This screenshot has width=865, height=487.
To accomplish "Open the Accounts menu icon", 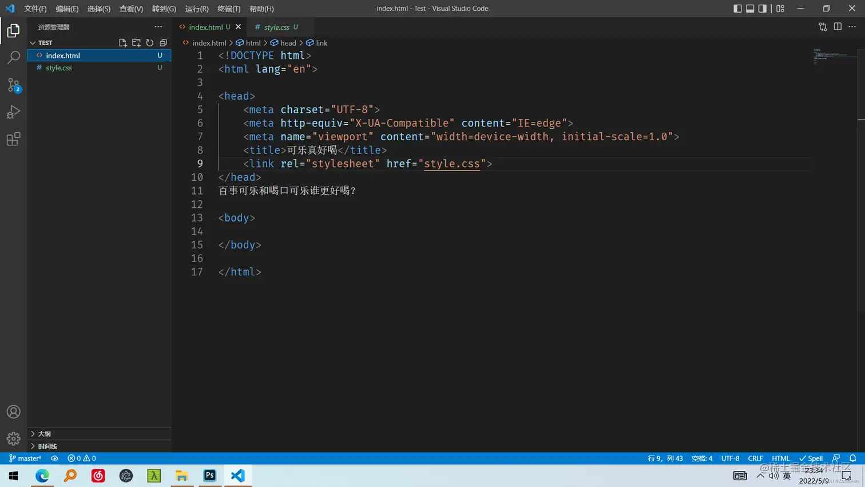I will point(13,412).
